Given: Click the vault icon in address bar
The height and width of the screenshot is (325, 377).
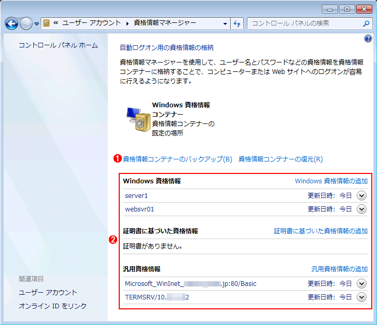Looking at the screenshot, I should click(x=46, y=23).
